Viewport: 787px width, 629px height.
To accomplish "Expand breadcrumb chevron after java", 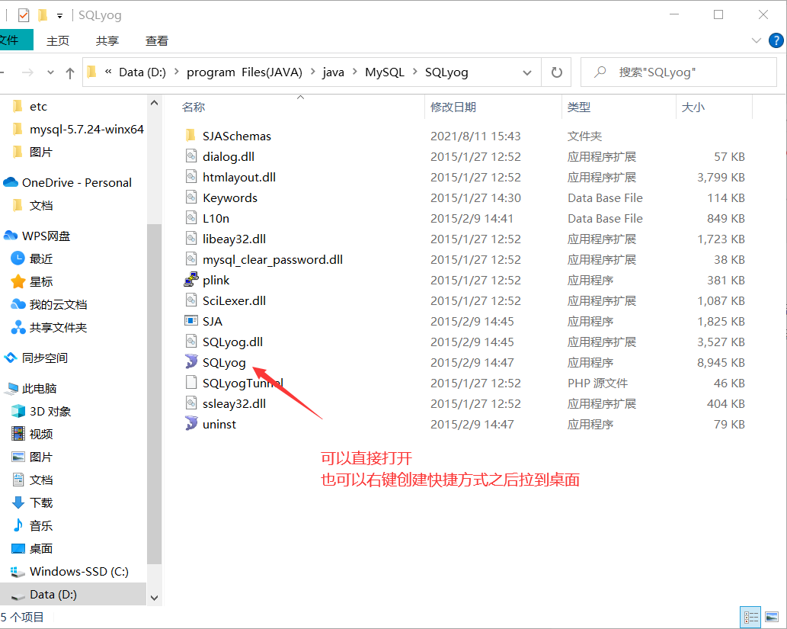I will click(354, 72).
